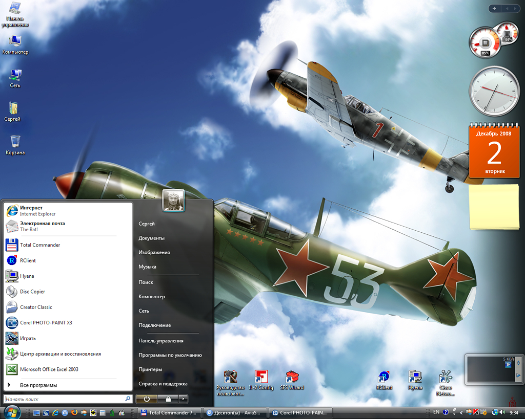Open Документы from the Start menu

[151, 238]
